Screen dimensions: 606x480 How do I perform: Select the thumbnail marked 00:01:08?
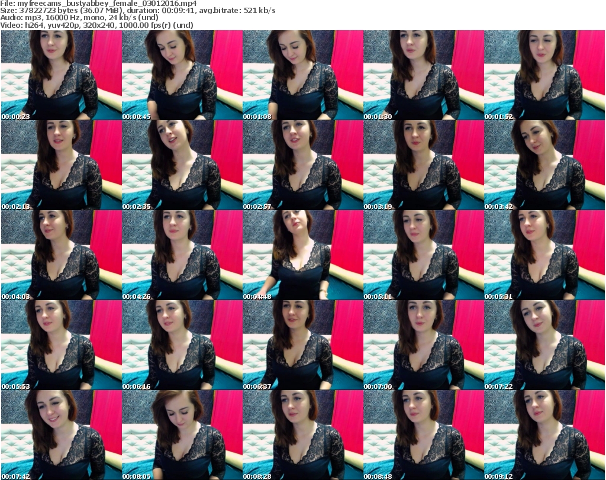tap(302, 75)
